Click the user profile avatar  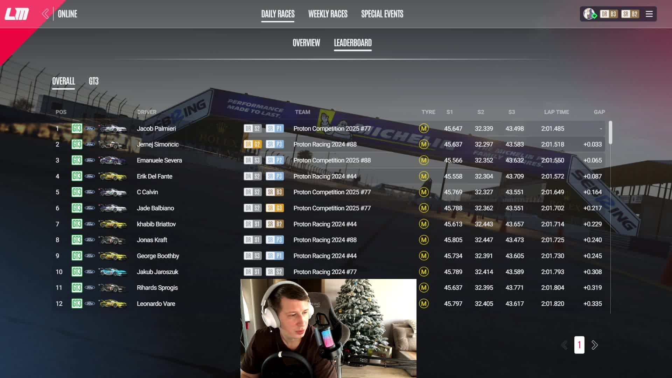[x=589, y=14]
